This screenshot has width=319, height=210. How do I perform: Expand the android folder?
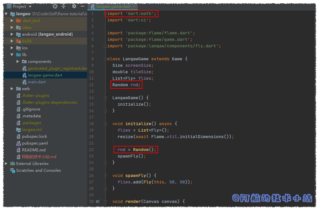tap(12, 34)
